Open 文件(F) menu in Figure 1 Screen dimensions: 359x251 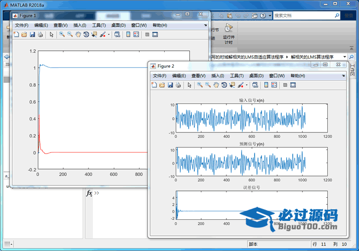coord(22,26)
